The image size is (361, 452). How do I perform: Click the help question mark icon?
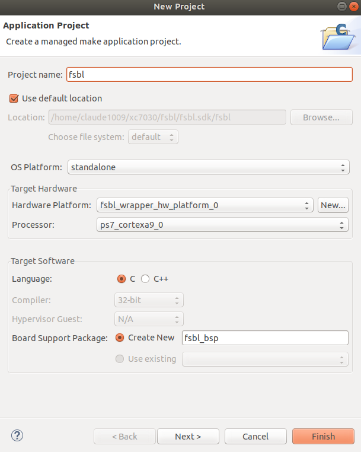[17, 435]
